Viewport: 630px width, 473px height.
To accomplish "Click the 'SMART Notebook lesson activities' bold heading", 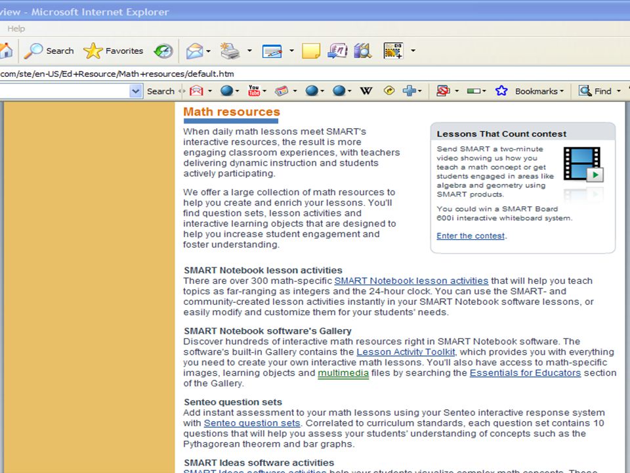I will (x=263, y=270).
